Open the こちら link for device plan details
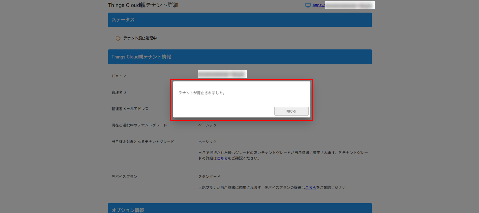 [310, 188]
